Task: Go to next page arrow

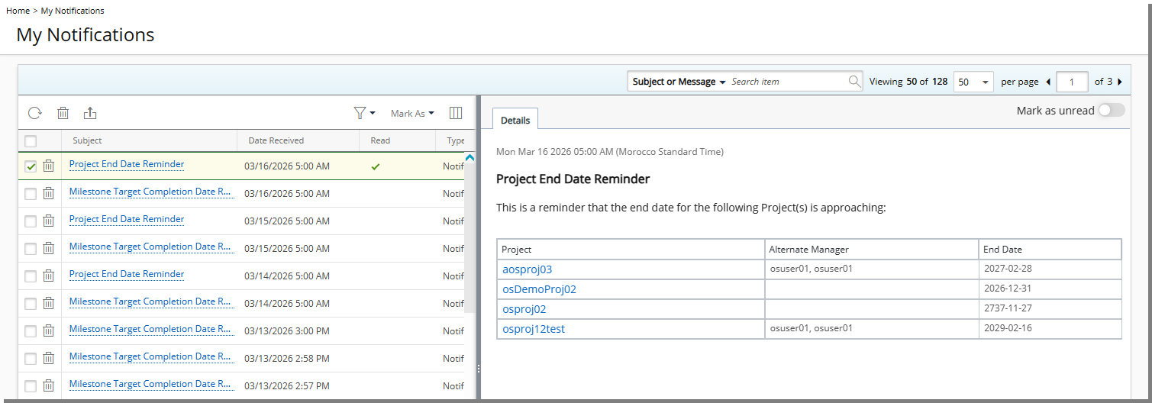Action: pyautogui.click(x=1119, y=82)
